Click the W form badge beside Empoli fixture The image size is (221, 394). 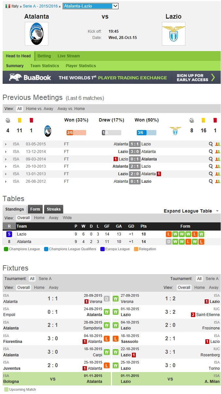(107, 312)
